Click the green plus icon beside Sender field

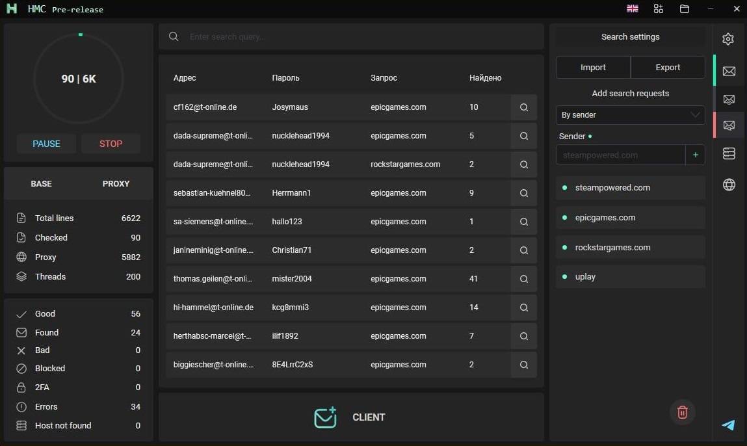(695, 155)
